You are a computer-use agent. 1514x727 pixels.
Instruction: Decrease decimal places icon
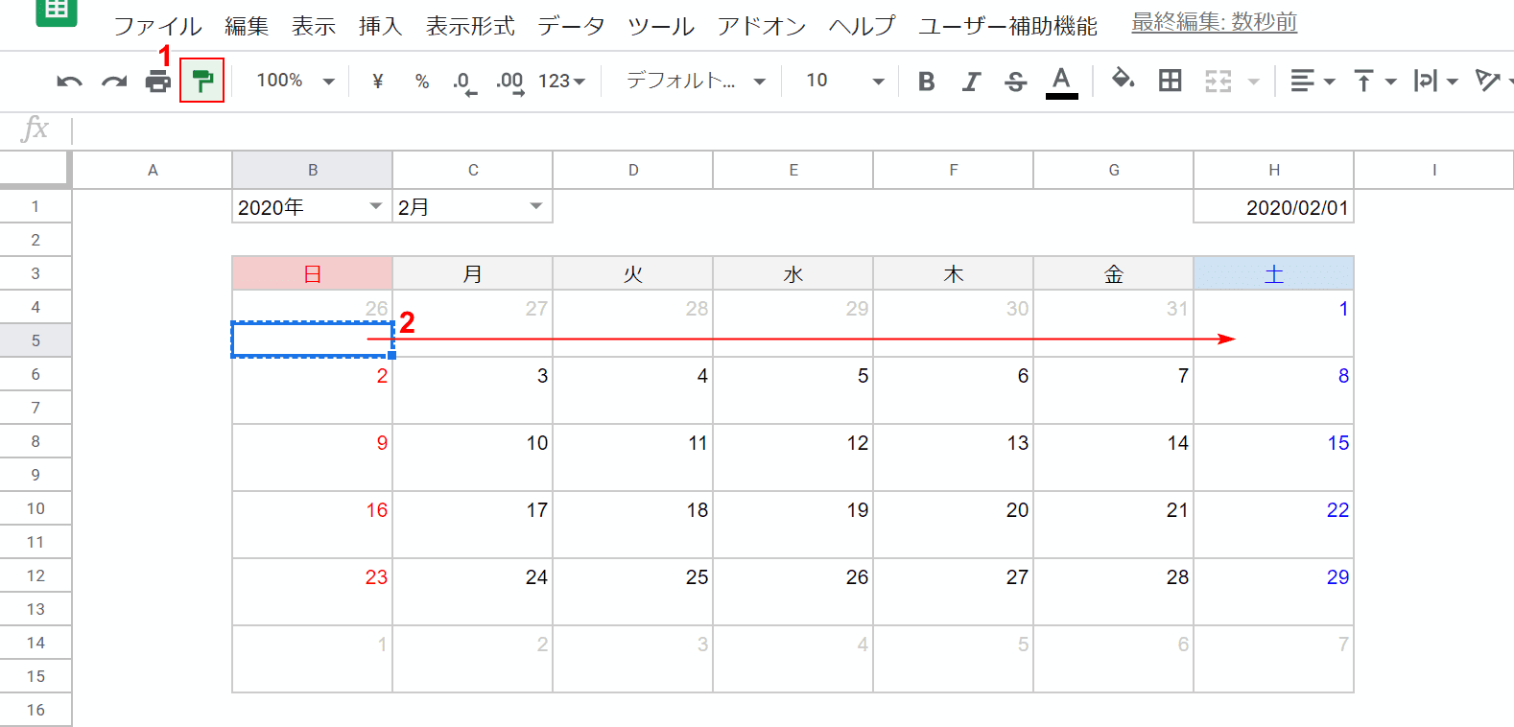[x=464, y=82]
